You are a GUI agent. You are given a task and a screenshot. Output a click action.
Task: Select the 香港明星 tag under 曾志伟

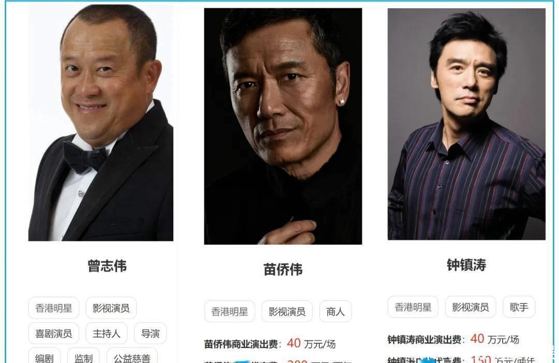pos(53,308)
